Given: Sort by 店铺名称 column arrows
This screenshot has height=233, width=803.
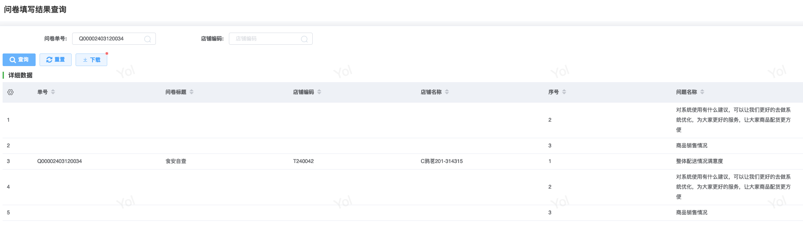Looking at the screenshot, I should tap(447, 92).
